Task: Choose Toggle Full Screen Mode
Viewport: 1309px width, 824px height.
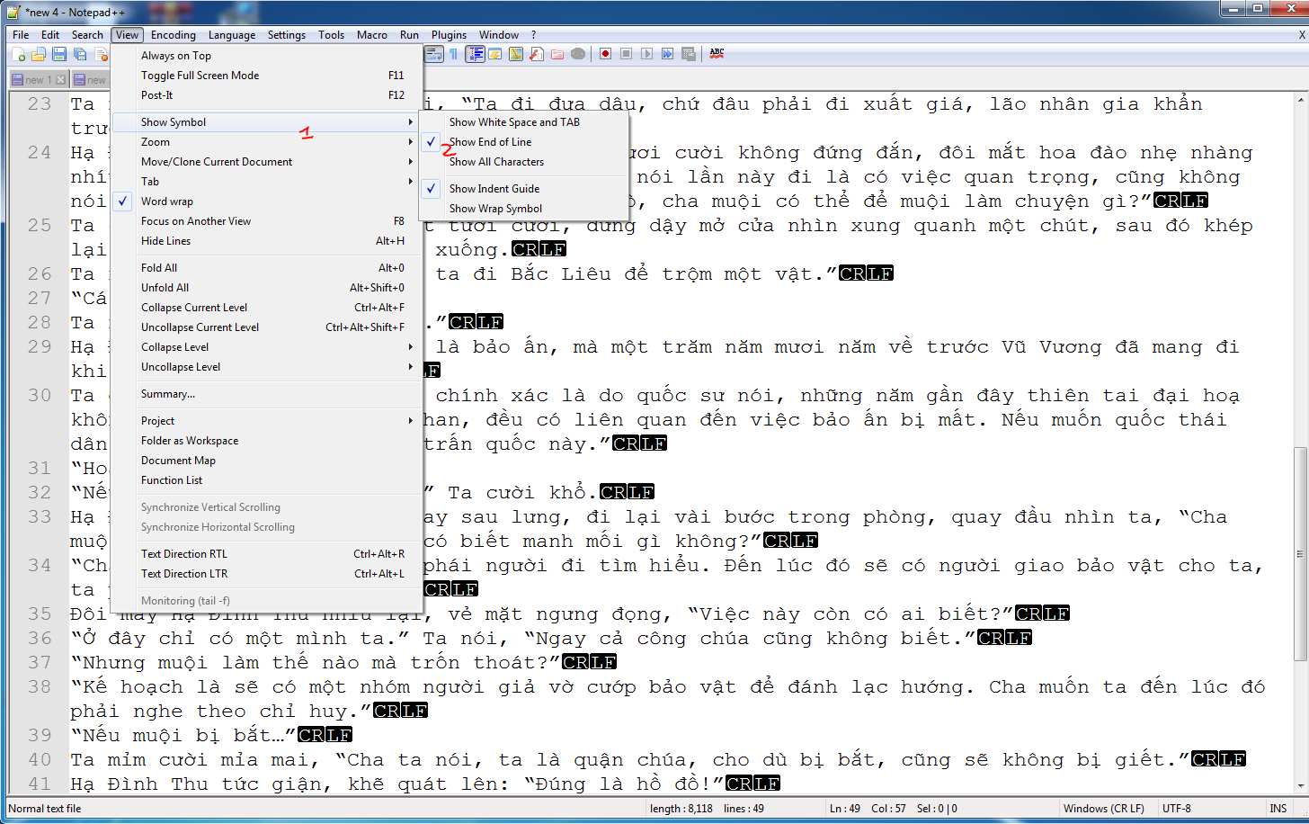Action: pyautogui.click(x=200, y=76)
